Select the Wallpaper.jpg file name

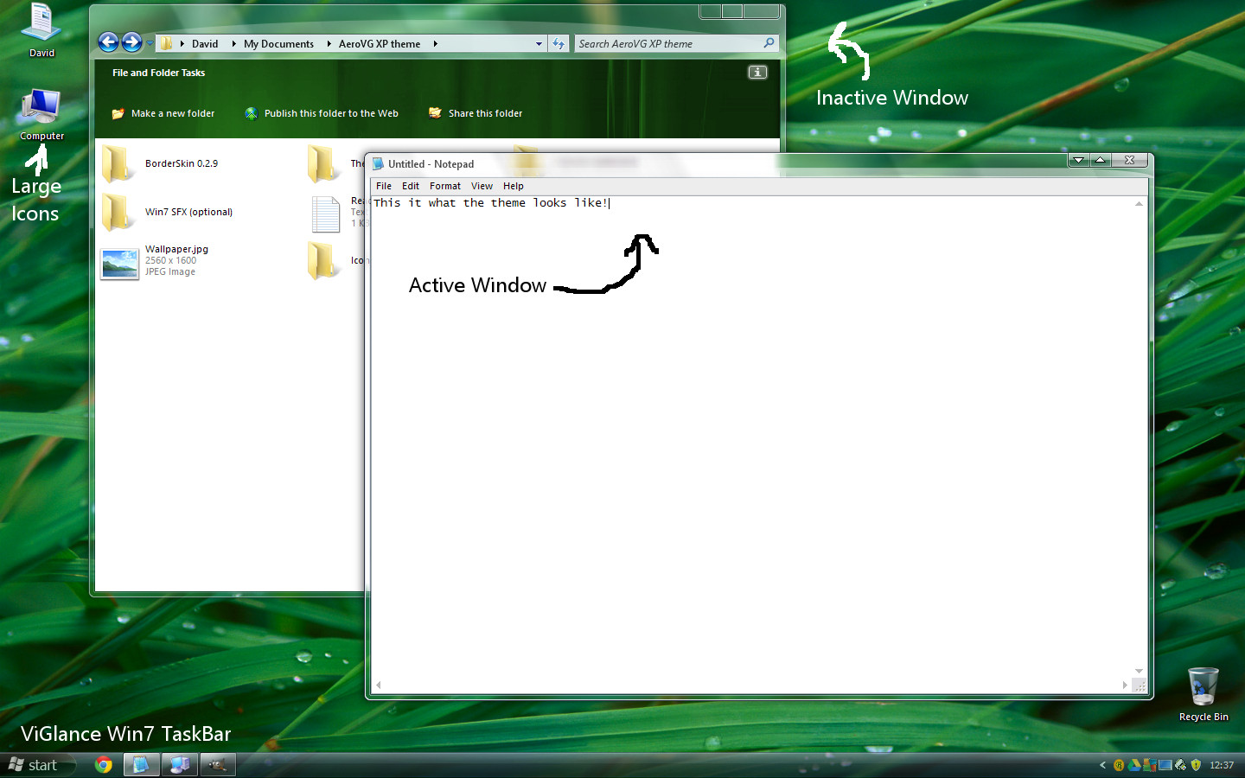pyautogui.click(x=176, y=249)
